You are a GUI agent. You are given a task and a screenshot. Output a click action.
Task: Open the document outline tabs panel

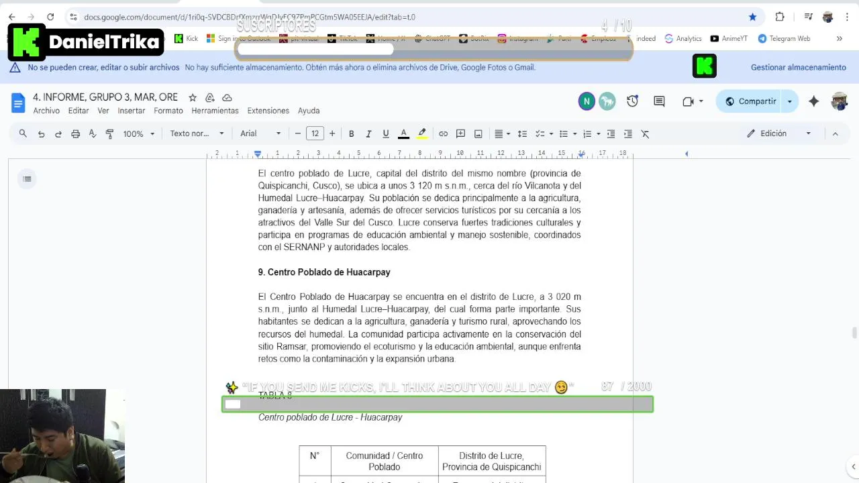(27, 178)
